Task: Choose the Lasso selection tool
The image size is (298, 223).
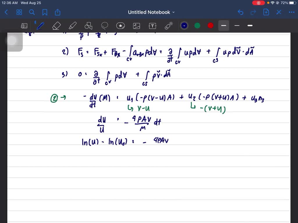Action: [x=104, y=26]
